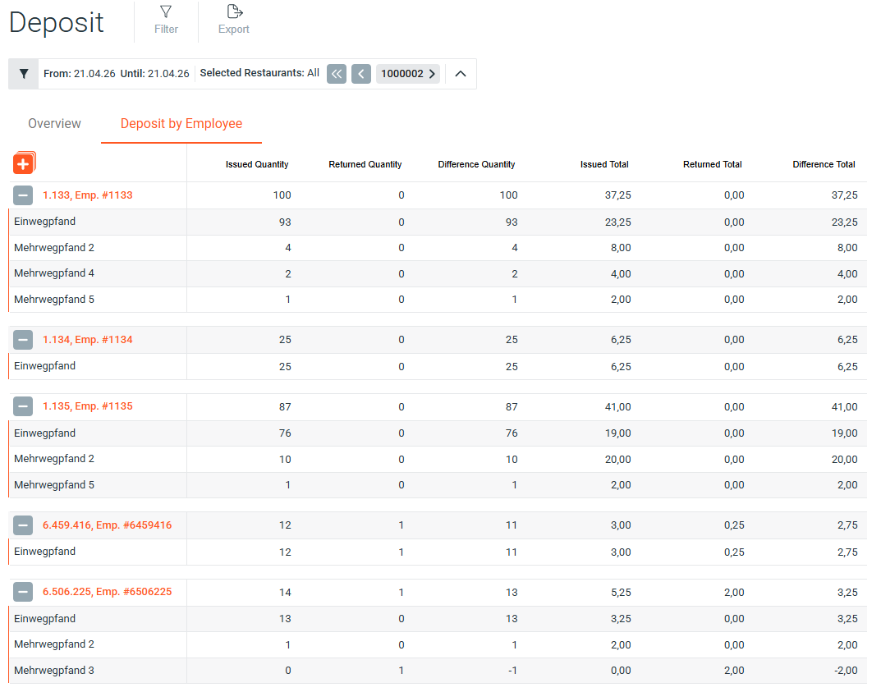Image resolution: width=881 pixels, height=692 pixels.
Task: Go to next restaurant after 1000002
Action: coord(432,74)
